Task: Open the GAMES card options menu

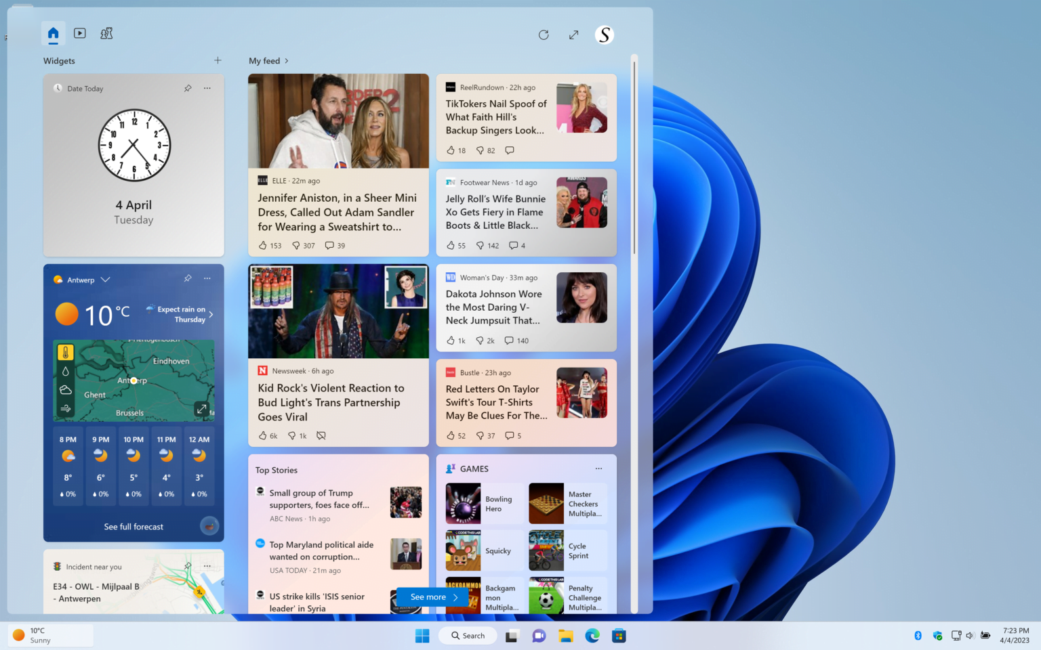Action: tap(598, 468)
